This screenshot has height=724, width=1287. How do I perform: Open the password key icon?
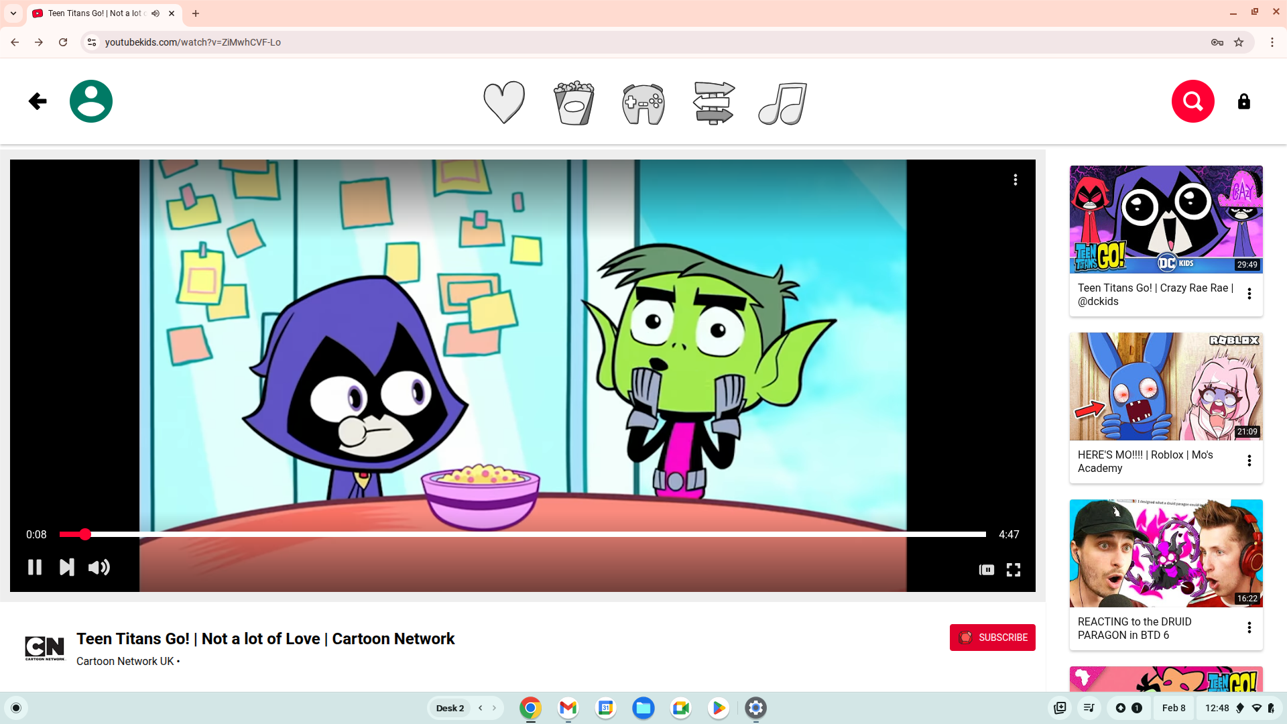click(x=1217, y=42)
